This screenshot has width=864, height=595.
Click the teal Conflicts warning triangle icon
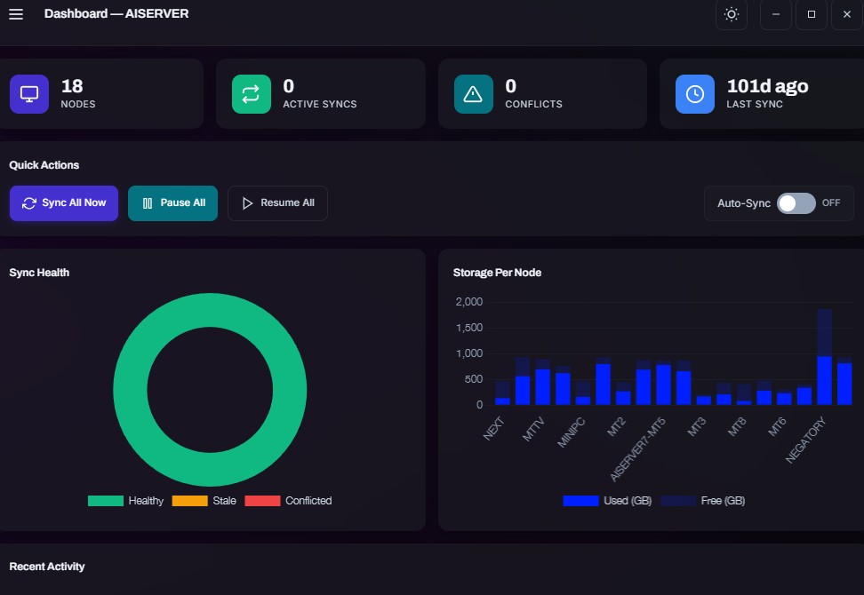(x=473, y=94)
